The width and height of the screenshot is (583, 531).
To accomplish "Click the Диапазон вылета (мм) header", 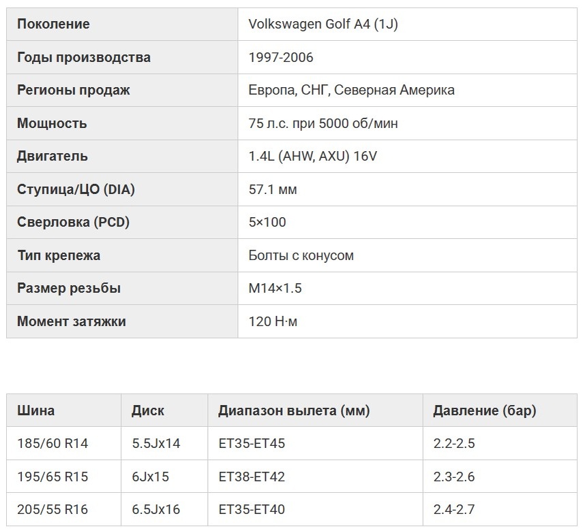I will (294, 411).
